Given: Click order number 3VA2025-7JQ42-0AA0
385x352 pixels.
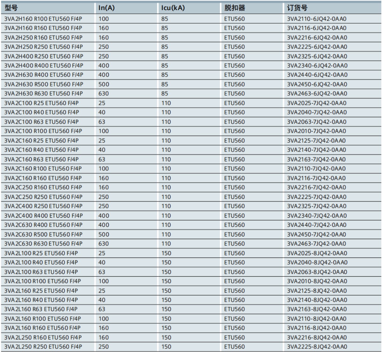Looking at the screenshot, I should coord(317,103).
